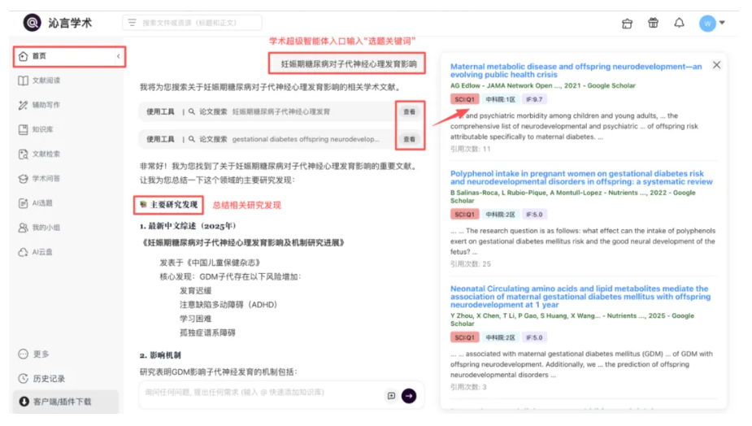Click 客户端/插件下载 download button
752x426 pixels.
pos(62,402)
